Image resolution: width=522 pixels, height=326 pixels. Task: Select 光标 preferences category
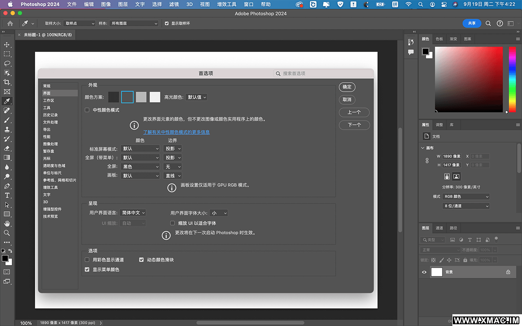coord(47,158)
